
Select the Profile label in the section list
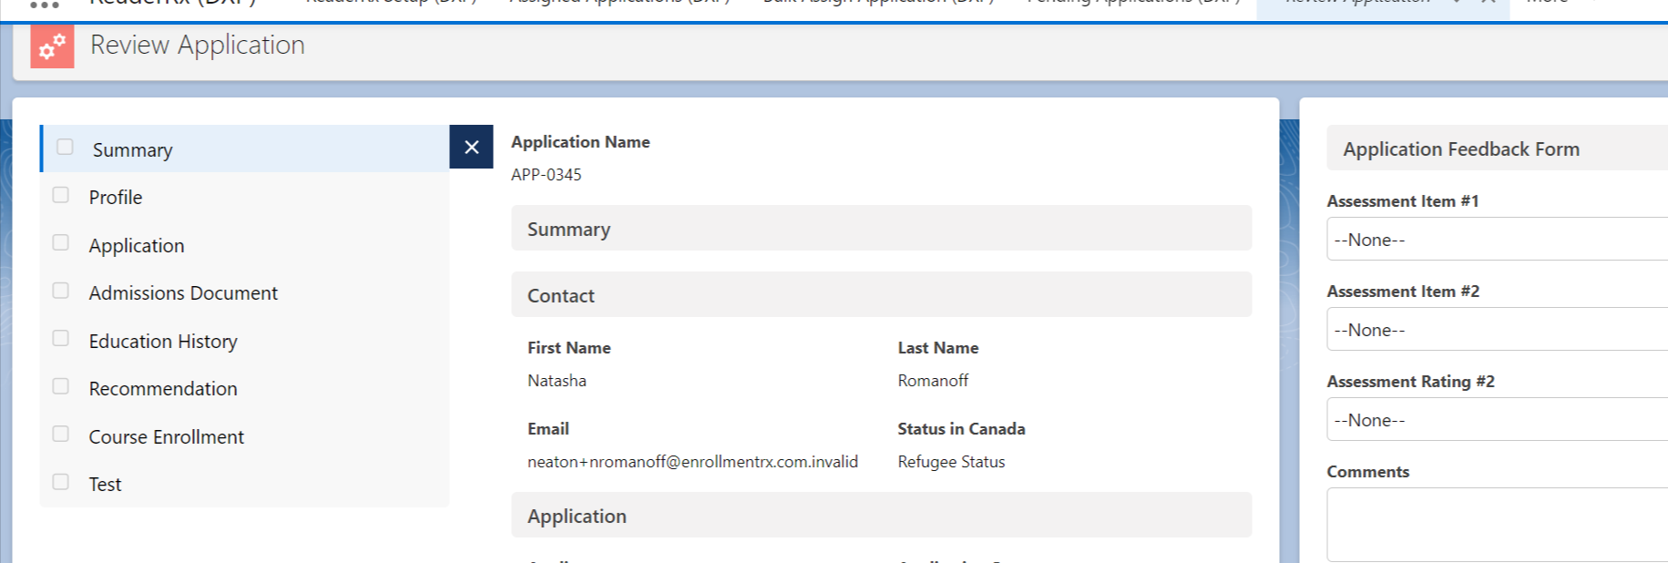(x=116, y=198)
